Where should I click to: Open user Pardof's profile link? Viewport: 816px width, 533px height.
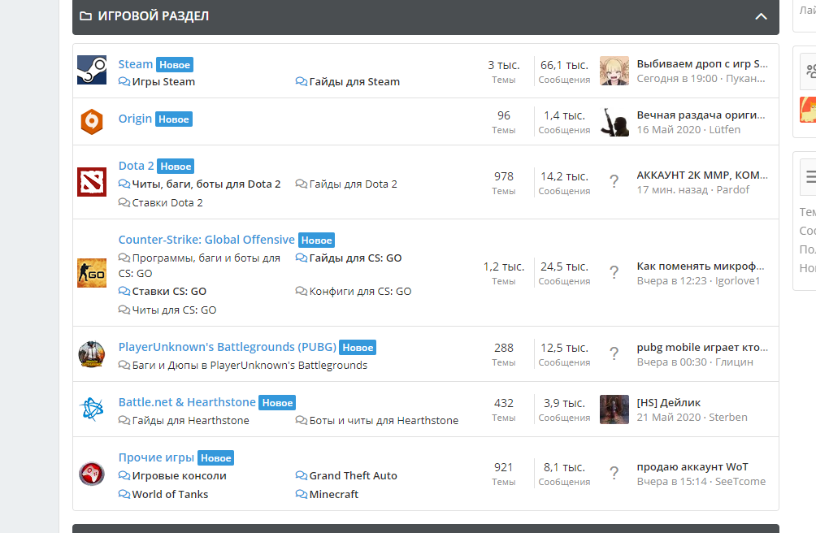tap(733, 190)
